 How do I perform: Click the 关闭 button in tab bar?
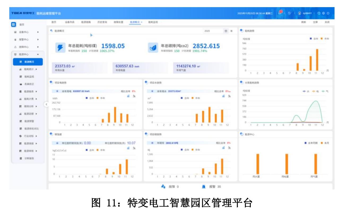click(327, 22)
